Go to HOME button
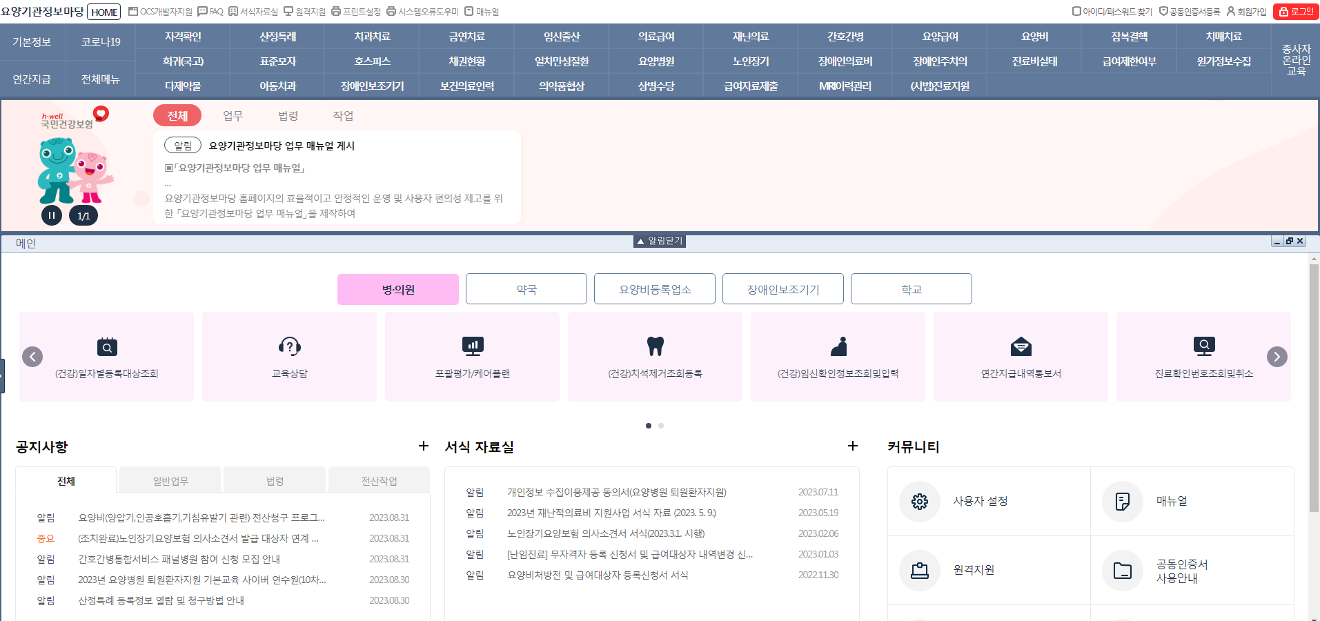Viewport: 1320px width, 621px height. (104, 12)
